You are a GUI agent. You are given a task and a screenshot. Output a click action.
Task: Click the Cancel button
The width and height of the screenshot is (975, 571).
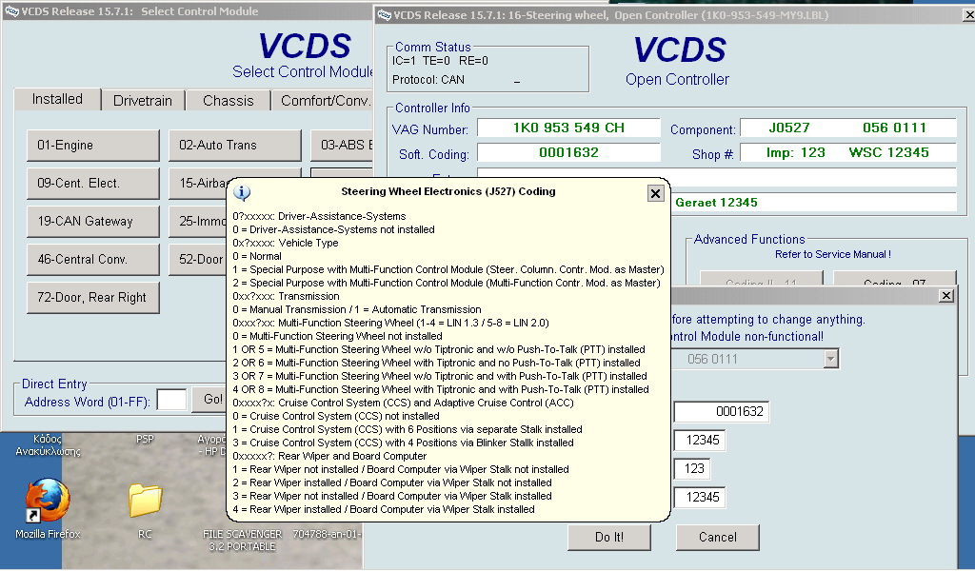click(718, 537)
